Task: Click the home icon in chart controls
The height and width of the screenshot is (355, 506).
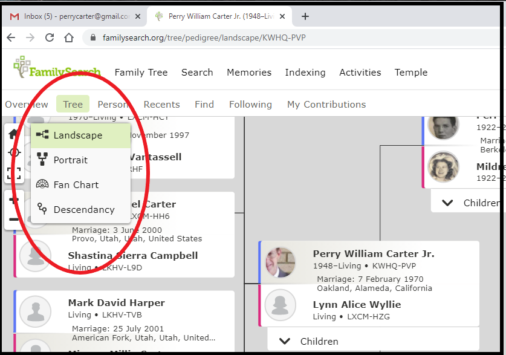Action: 14,134
